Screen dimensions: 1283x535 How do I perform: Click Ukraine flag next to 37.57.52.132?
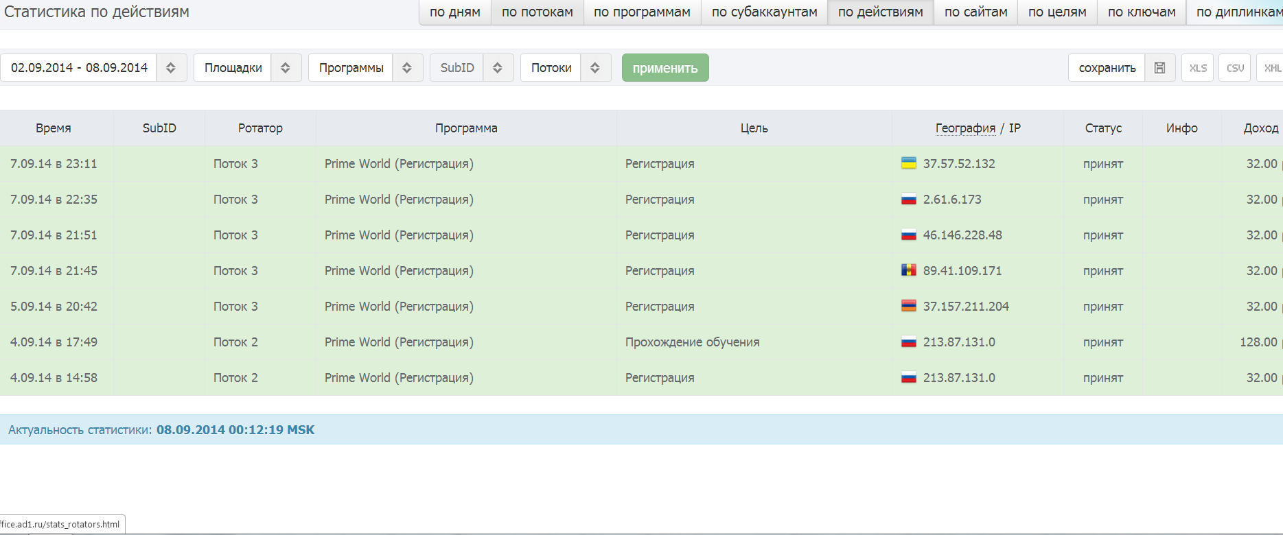pos(909,163)
